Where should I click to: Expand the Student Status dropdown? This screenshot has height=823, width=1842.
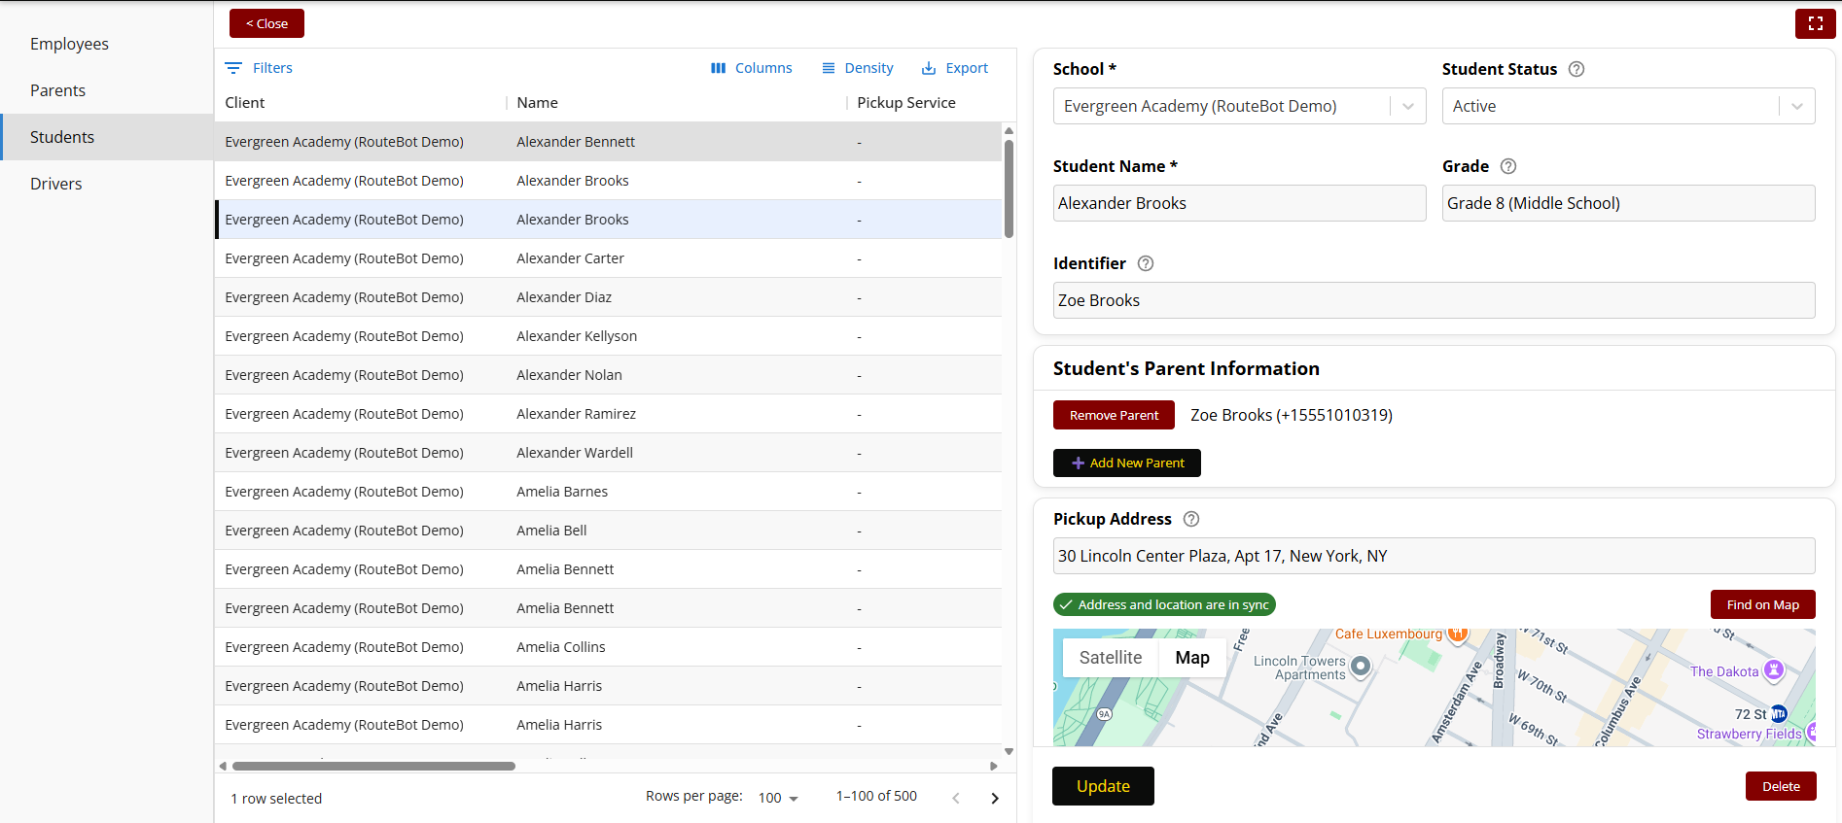1797,106
